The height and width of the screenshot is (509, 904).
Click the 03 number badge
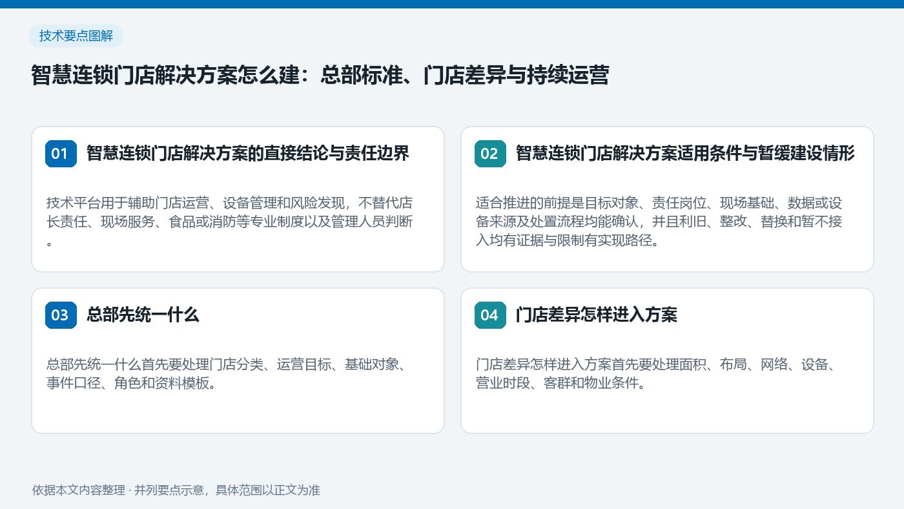[61, 315]
